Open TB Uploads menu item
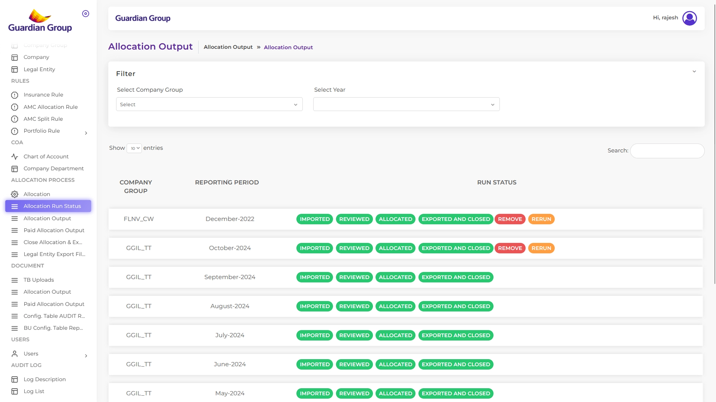Screen dimensions: 716x402 pos(38,280)
